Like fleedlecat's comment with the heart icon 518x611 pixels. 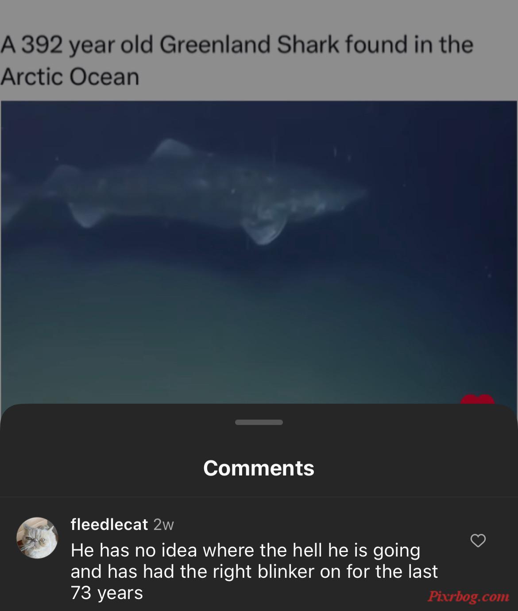click(x=478, y=541)
